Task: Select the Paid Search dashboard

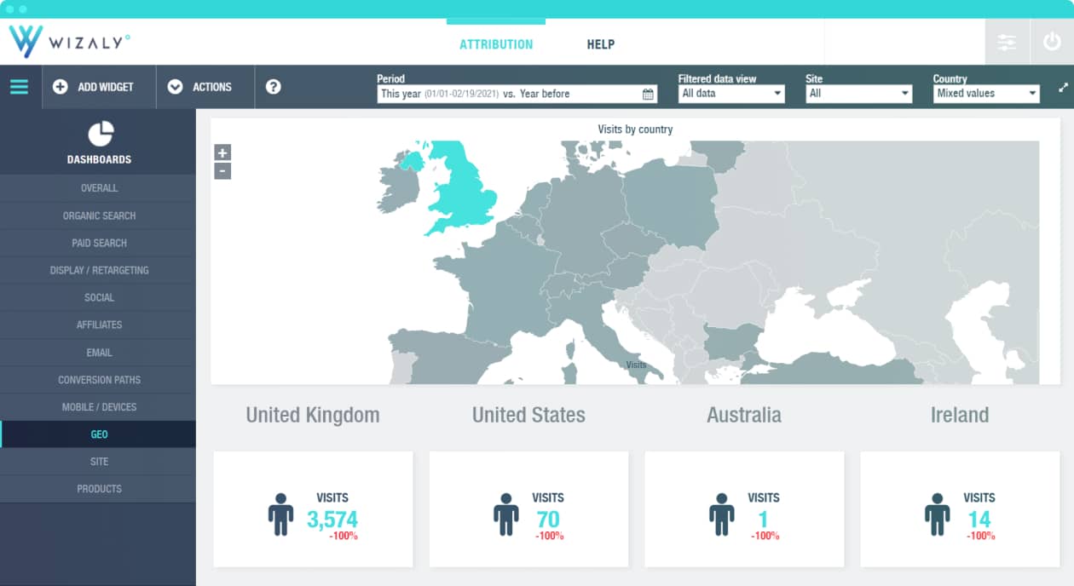Action: click(x=98, y=243)
